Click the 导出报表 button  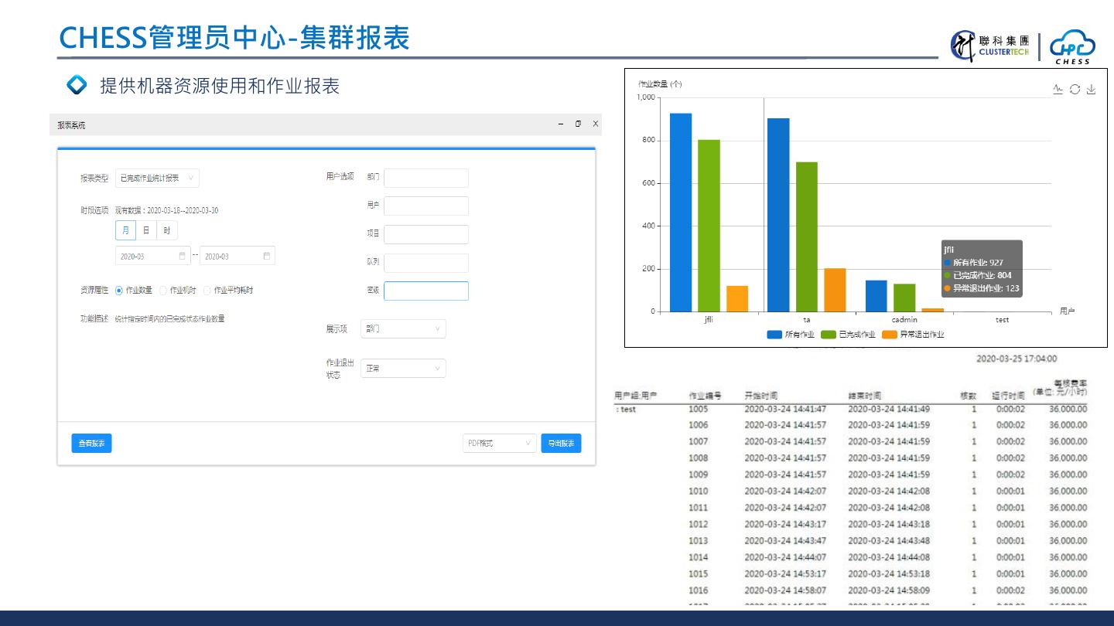[561, 444]
